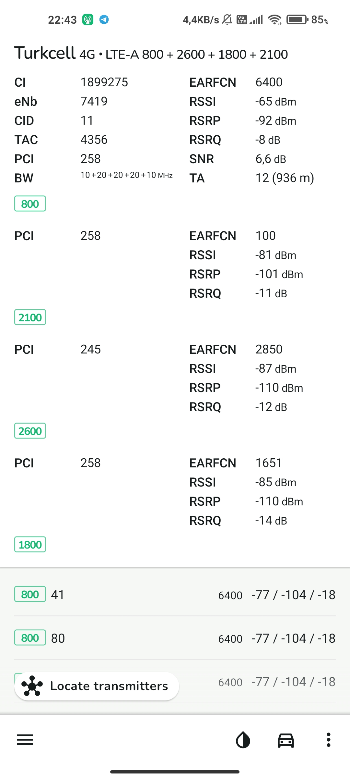Viewport: 350px width, 779px height.
Task: Tap the EARFCN 2850 carrier entry
Action: coord(269,349)
